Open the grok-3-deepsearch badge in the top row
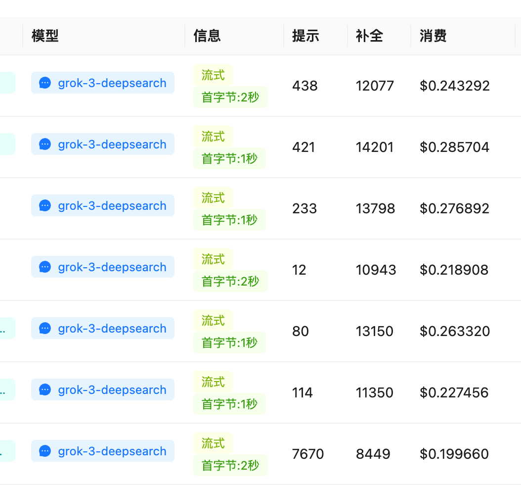This screenshot has height=485, width=521. pos(102,83)
